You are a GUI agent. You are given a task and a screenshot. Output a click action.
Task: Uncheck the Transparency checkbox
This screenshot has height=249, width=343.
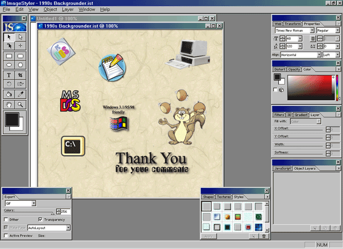pos(40,219)
